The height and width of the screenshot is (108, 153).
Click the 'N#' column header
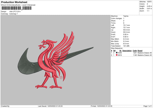coord(114,51)
